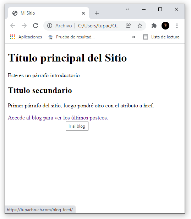Open the site information icon next to Archivo
The height and width of the screenshot is (219, 191).
point(50,26)
